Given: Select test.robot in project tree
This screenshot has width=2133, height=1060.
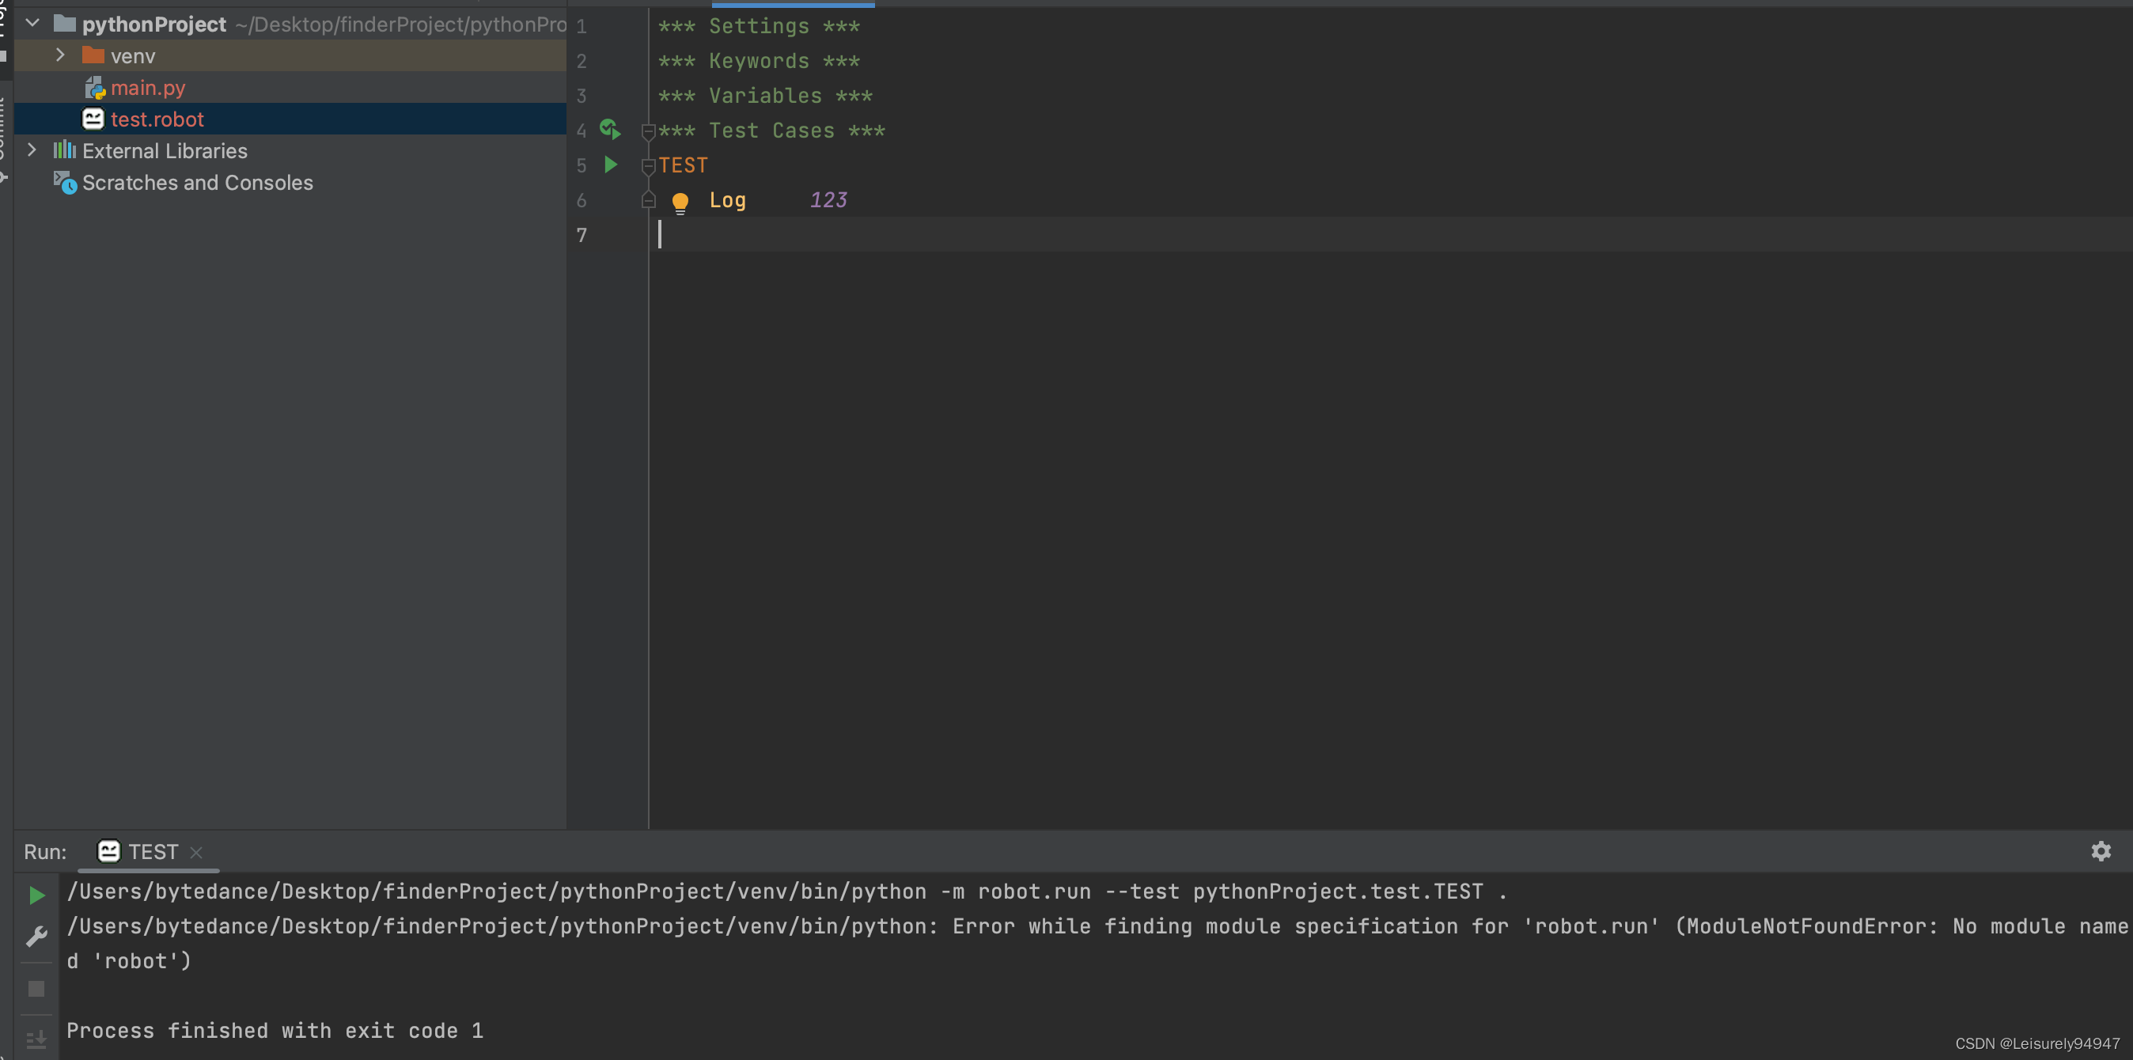Looking at the screenshot, I should pyautogui.click(x=157, y=119).
